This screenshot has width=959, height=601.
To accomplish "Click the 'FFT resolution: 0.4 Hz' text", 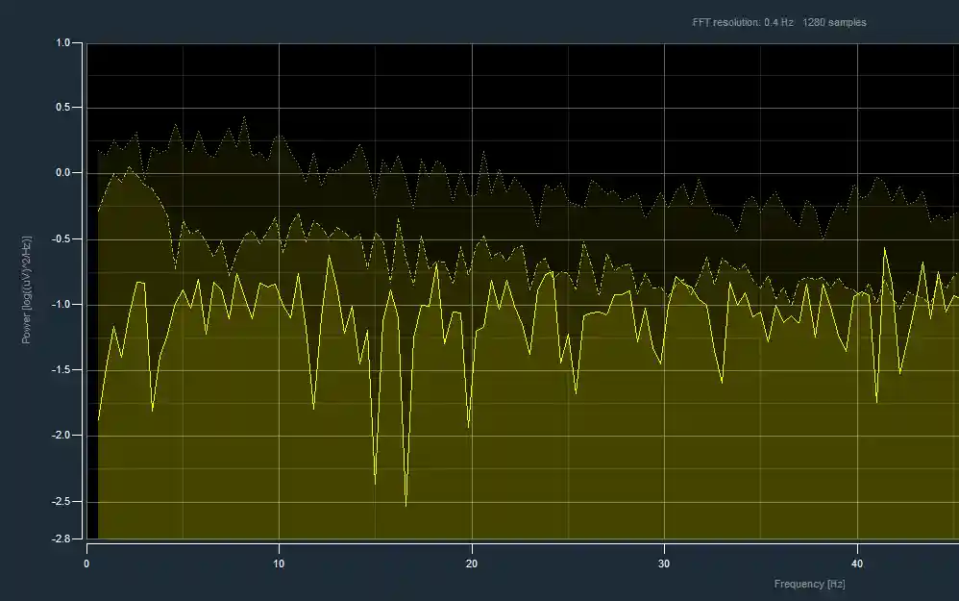I will pos(743,23).
